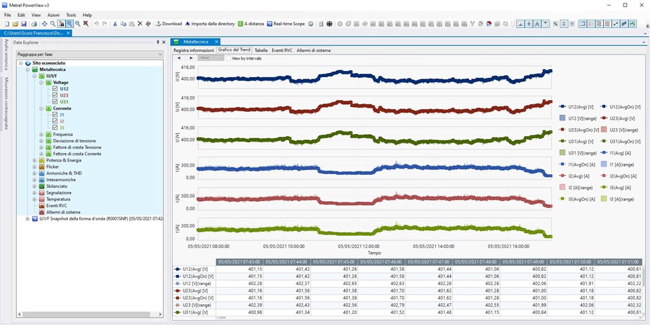Click the Save disk icon

pos(23,24)
